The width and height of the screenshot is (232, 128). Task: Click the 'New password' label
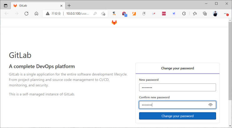(x=149, y=80)
